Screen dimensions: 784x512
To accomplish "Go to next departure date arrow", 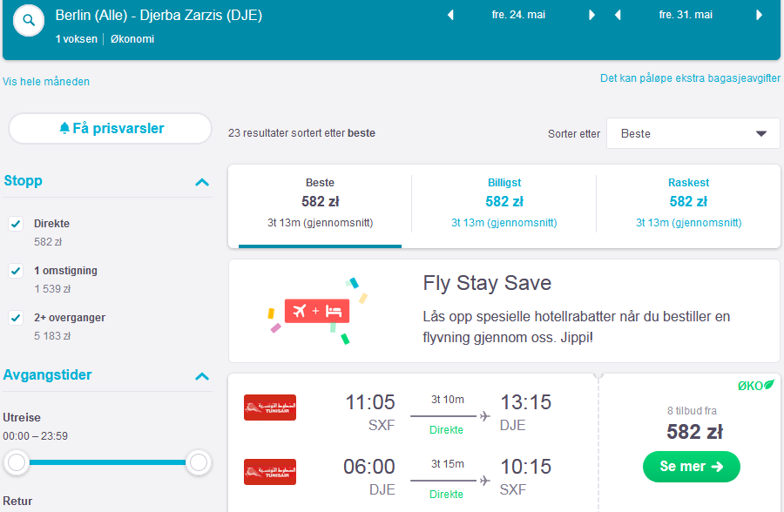I will tap(592, 15).
